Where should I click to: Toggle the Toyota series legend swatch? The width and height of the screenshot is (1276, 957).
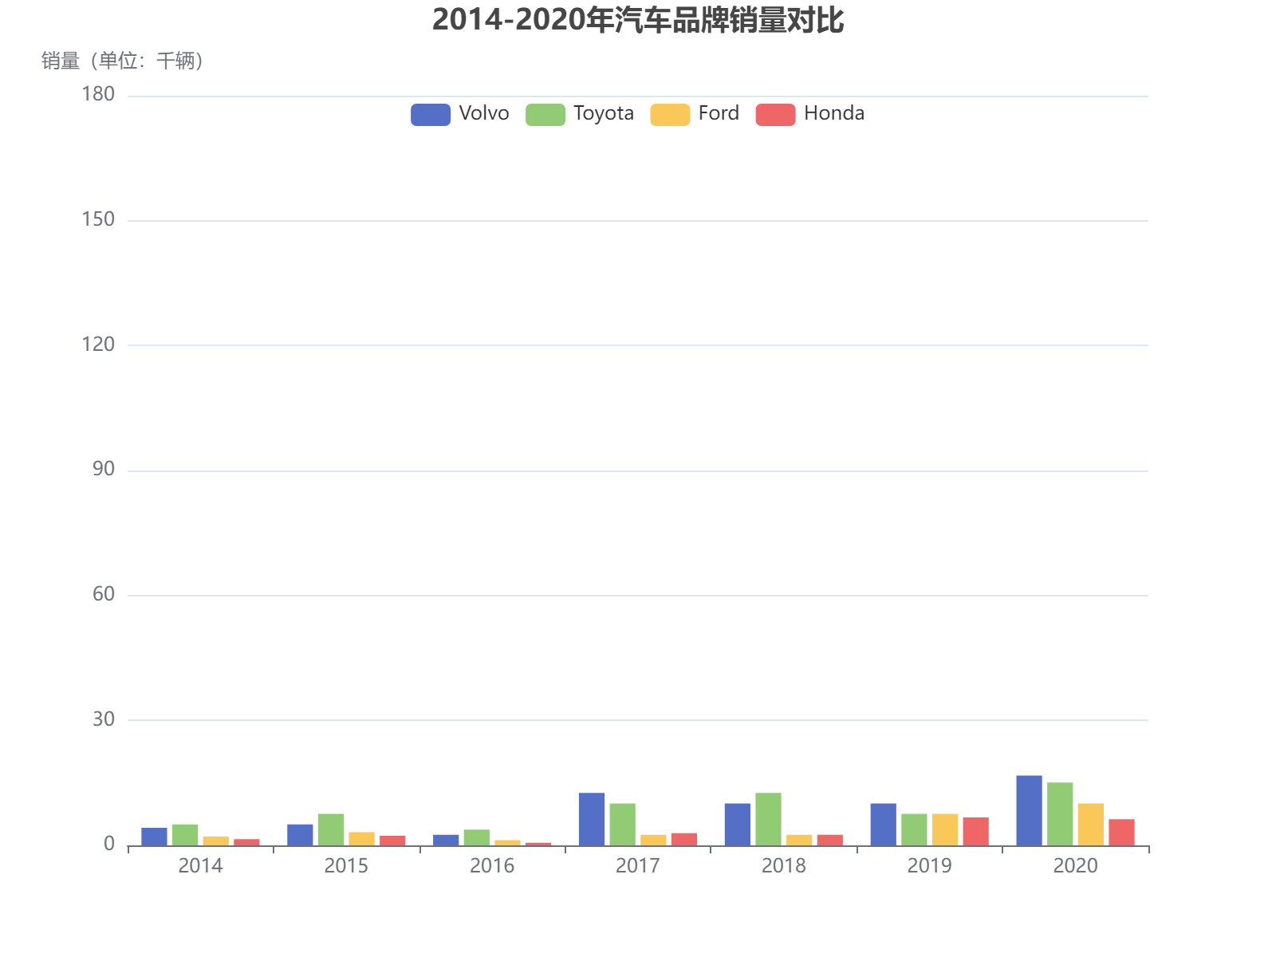tap(545, 114)
